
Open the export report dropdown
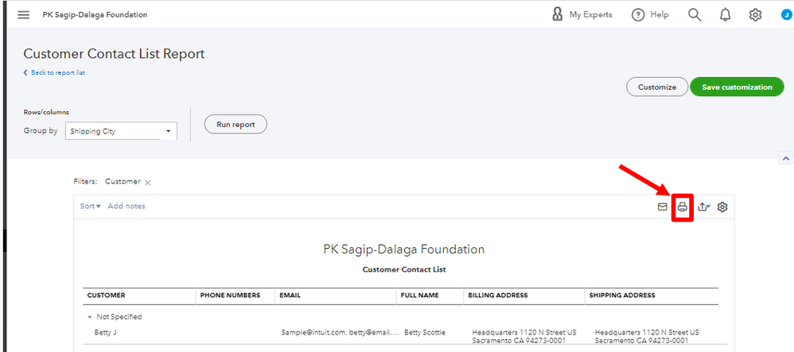[x=703, y=207]
